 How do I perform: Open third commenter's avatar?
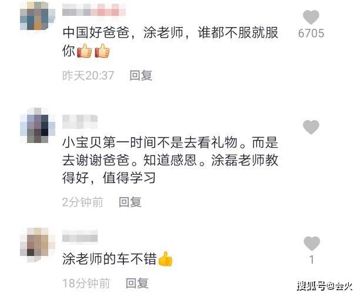click(38, 245)
